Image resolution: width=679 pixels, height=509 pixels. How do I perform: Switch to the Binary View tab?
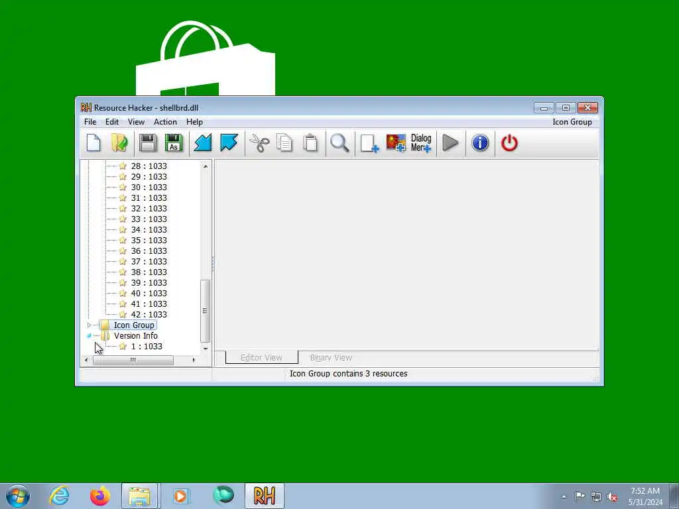(x=331, y=357)
